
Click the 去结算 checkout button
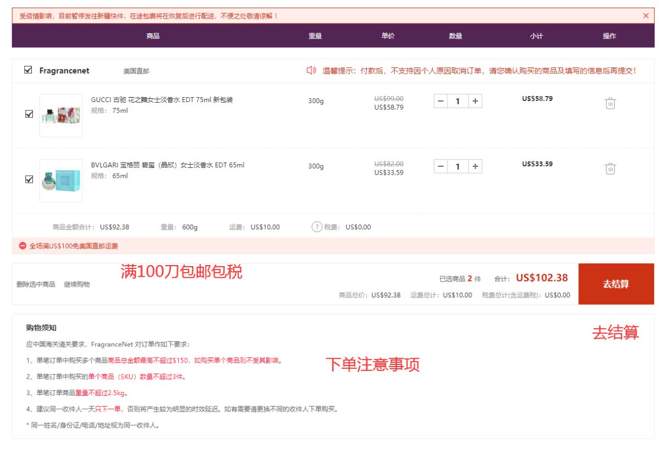(616, 284)
